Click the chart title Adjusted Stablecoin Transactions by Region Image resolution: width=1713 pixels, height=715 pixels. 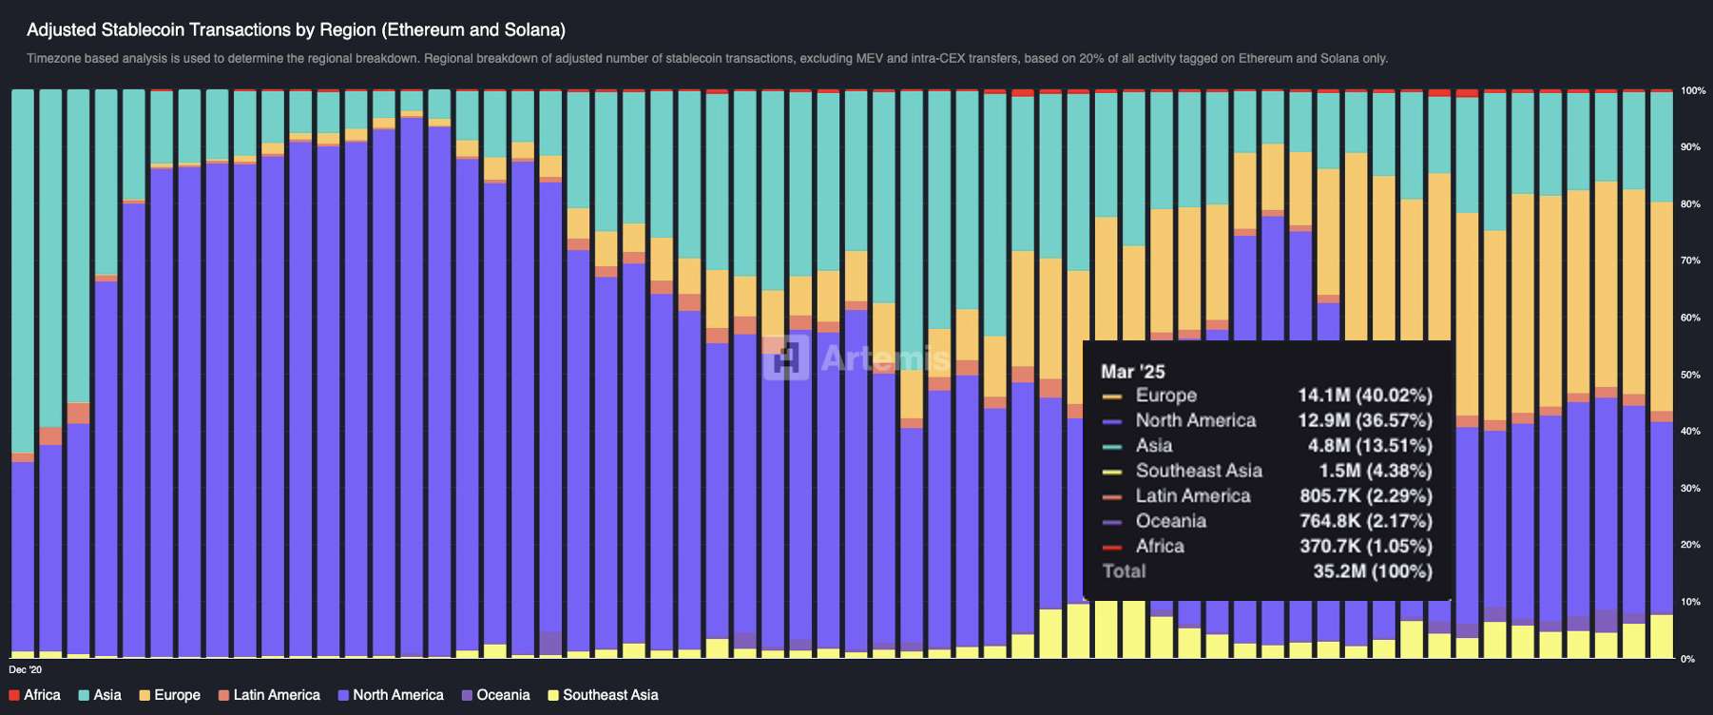pyautogui.click(x=296, y=30)
